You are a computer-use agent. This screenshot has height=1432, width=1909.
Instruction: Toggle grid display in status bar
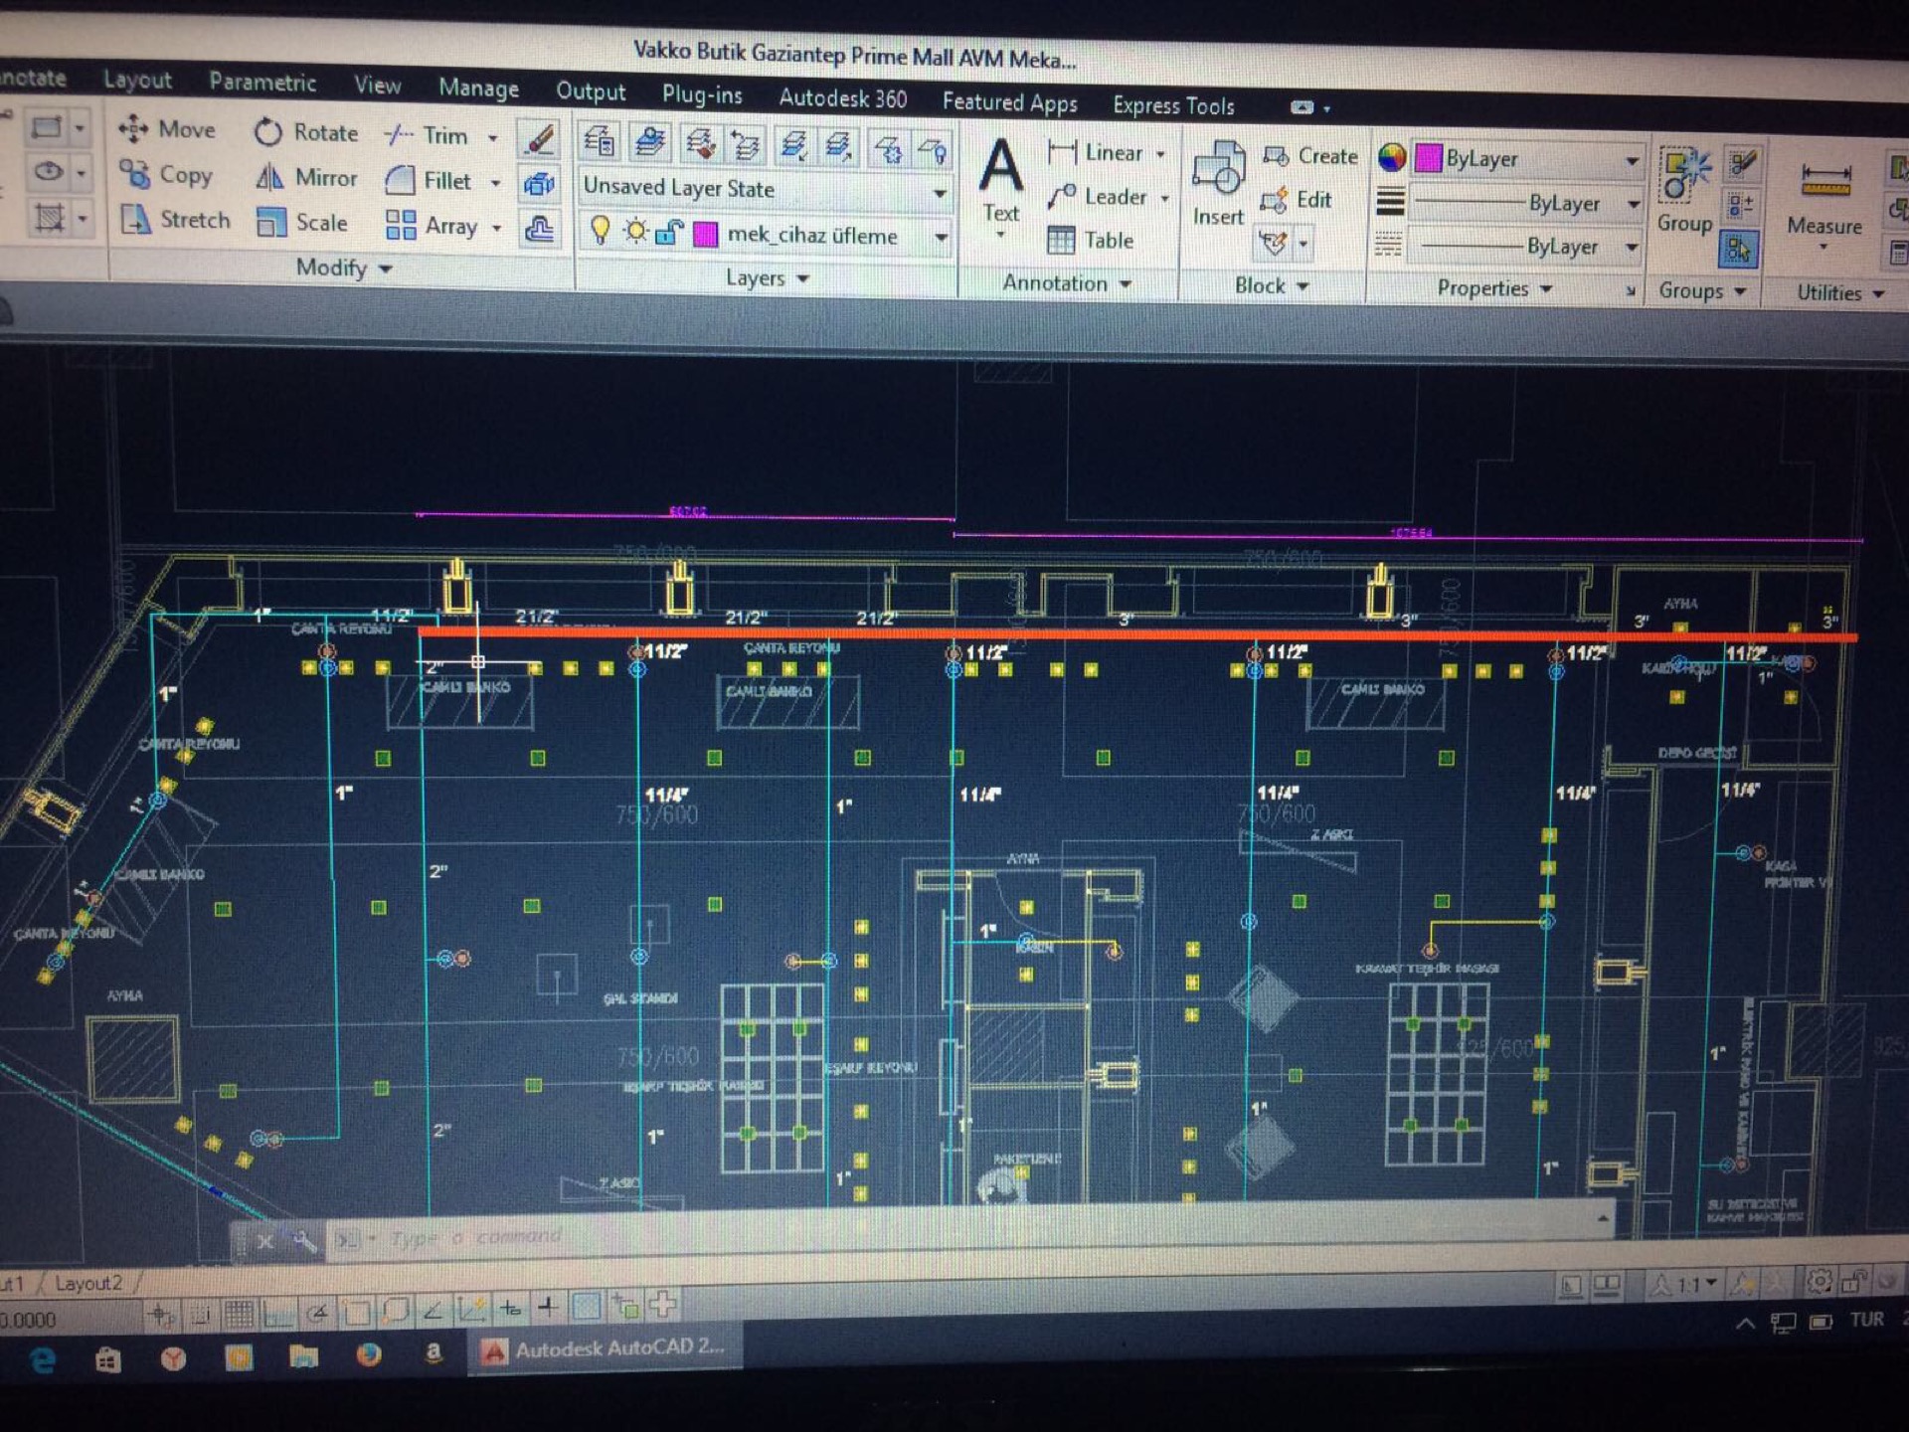click(239, 1314)
